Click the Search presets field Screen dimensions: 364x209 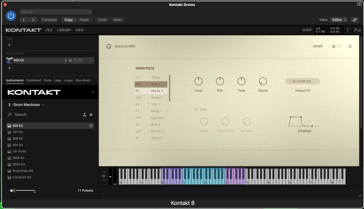[x=44, y=115]
